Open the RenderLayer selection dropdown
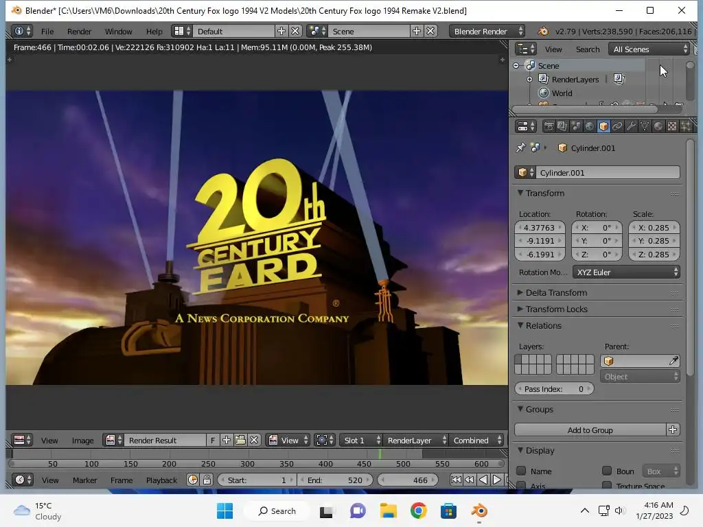 coord(415,440)
